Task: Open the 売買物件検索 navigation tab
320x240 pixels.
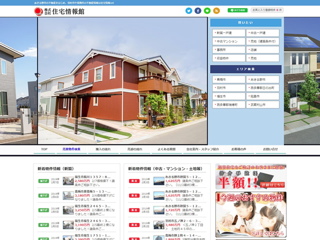Action: pyautogui.click(x=71, y=149)
